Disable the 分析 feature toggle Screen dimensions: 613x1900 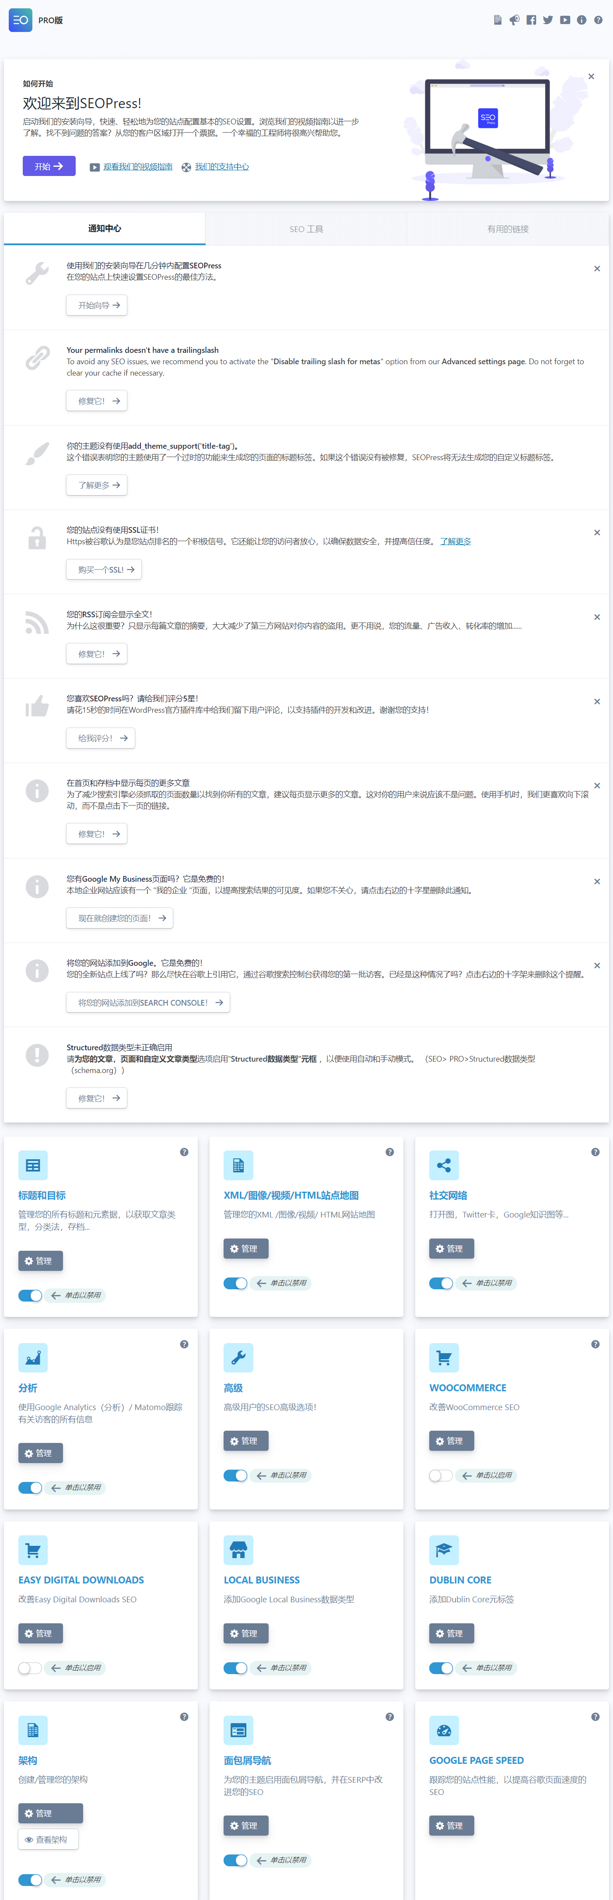coord(30,1488)
